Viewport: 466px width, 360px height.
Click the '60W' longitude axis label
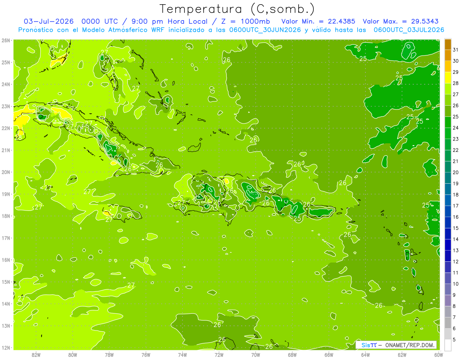click(x=438, y=355)
